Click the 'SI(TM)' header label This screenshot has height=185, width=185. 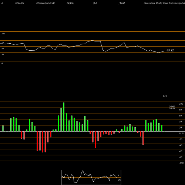(70, 3)
